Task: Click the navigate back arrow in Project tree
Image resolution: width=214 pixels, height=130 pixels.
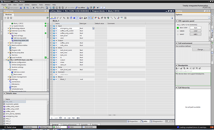Action: coord(8,18)
